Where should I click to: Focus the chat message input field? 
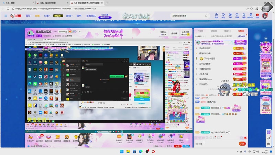click(220, 143)
